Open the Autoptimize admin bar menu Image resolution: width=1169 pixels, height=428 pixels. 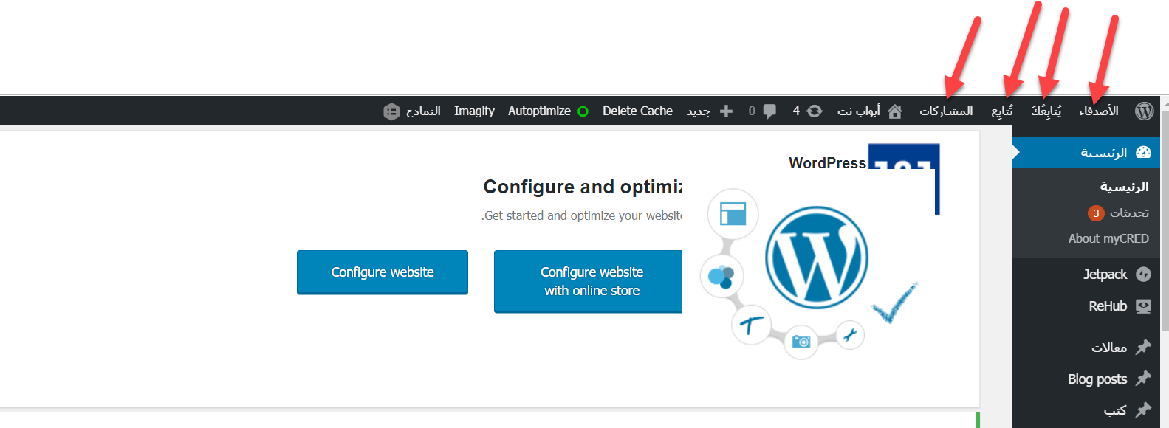[x=539, y=111]
